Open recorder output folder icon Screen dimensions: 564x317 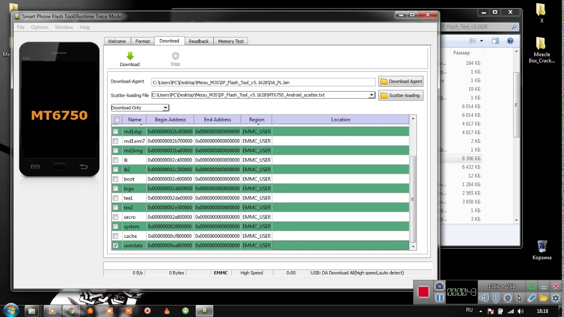(x=544, y=298)
